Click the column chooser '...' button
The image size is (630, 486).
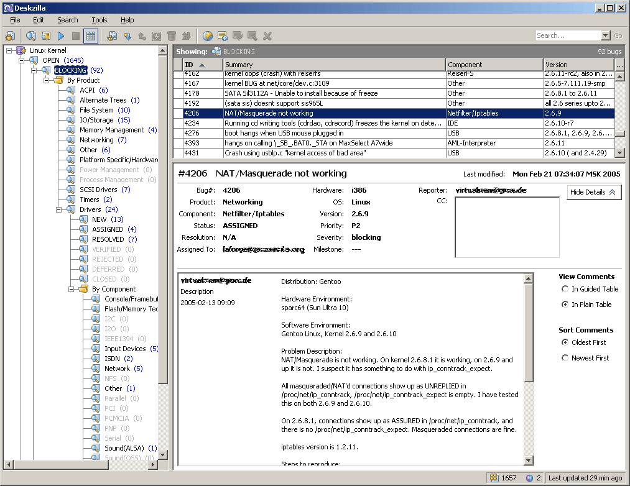click(x=619, y=65)
